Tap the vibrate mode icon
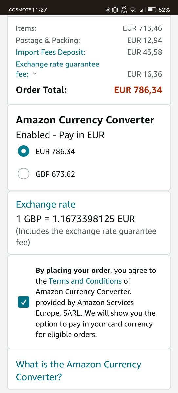178x393 pixels. pyautogui.click(x=115, y=10)
